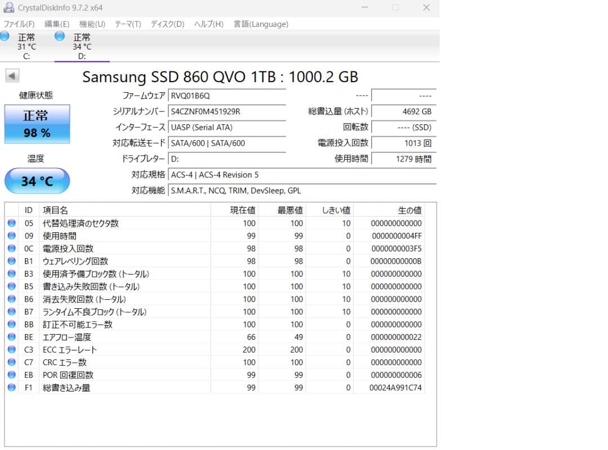This screenshot has height=450, width=608.
Task: Open the 機能(U) menu
Action: point(92,24)
